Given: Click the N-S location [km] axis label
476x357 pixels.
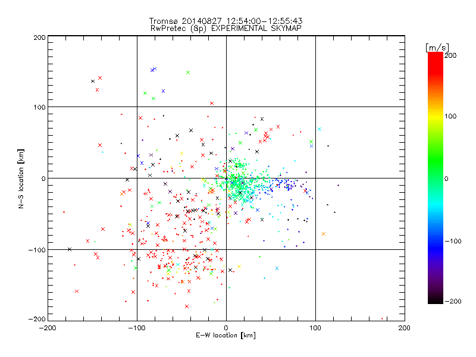Looking at the screenshot, I should coord(21,178).
